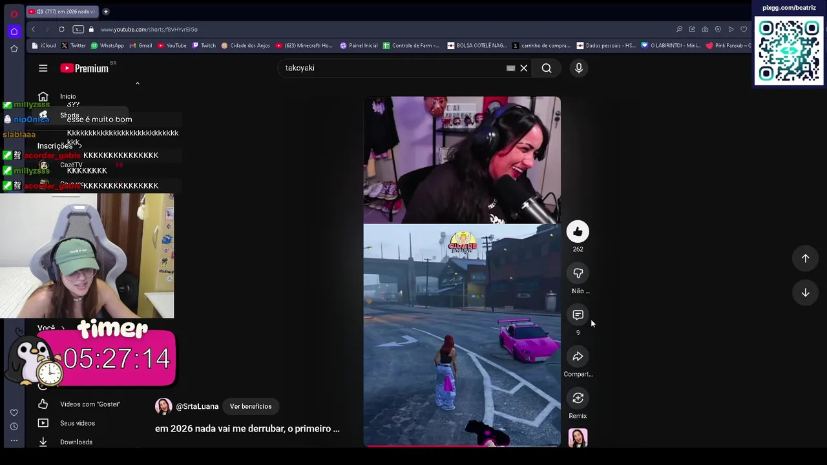Screen dimensions: 827x465
Task: Click the address bar URL field
Action: (x=381, y=29)
